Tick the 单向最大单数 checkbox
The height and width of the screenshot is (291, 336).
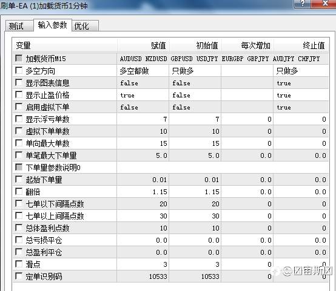tap(19, 143)
